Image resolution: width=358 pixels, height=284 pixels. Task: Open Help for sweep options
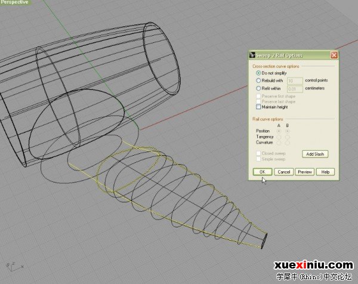click(325, 172)
